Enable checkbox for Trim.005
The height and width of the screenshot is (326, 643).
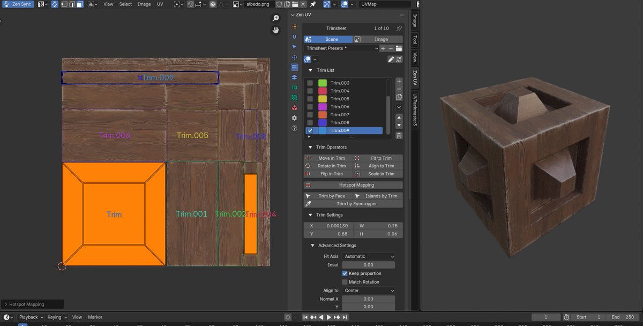pyautogui.click(x=310, y=99)
